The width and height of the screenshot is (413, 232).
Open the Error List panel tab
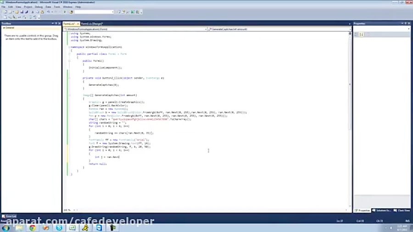(x=9, y=216)
